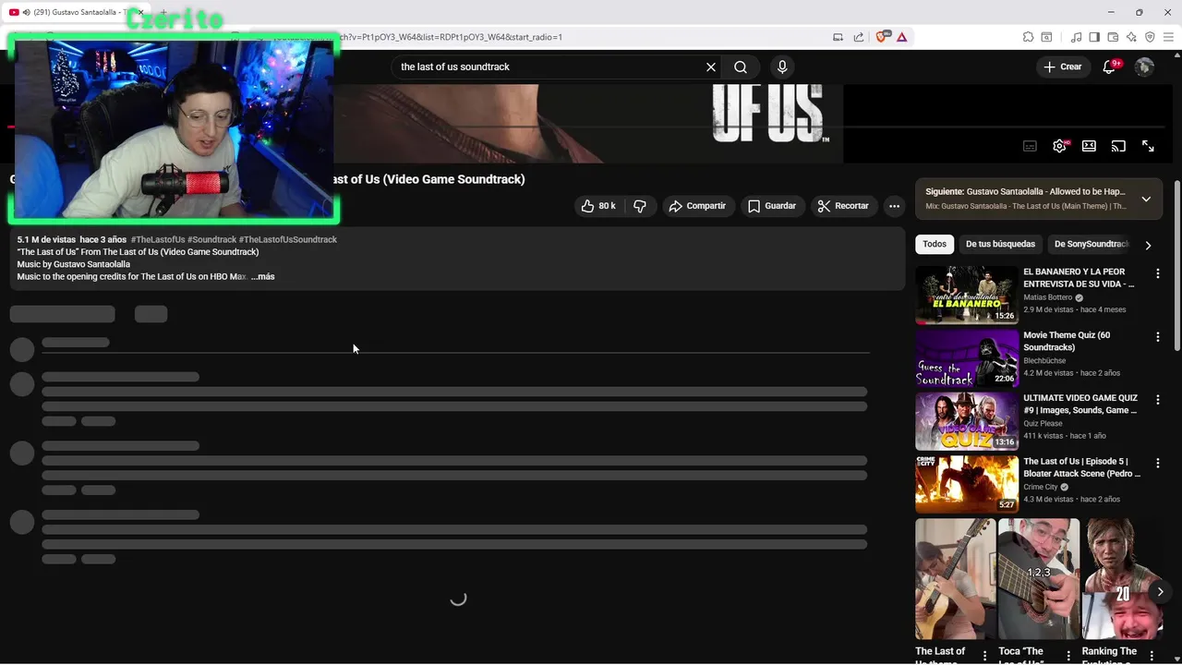This screenshot has height=665, width=1182.
Task: Click the Crear button
Action: [1062, 66]
